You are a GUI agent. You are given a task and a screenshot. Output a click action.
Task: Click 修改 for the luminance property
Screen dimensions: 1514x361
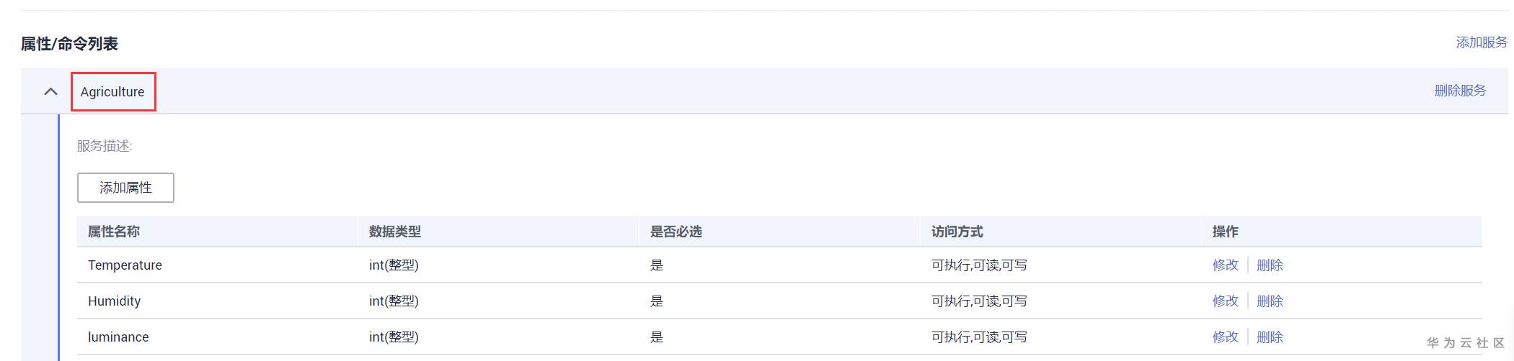click(1225, 337)
